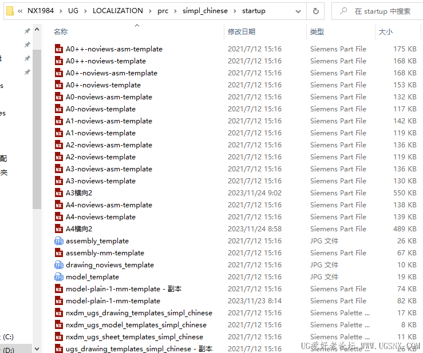423x353 pixels.
Task: Sort by 修改日期 column header
Action: [x=242, y=32]
